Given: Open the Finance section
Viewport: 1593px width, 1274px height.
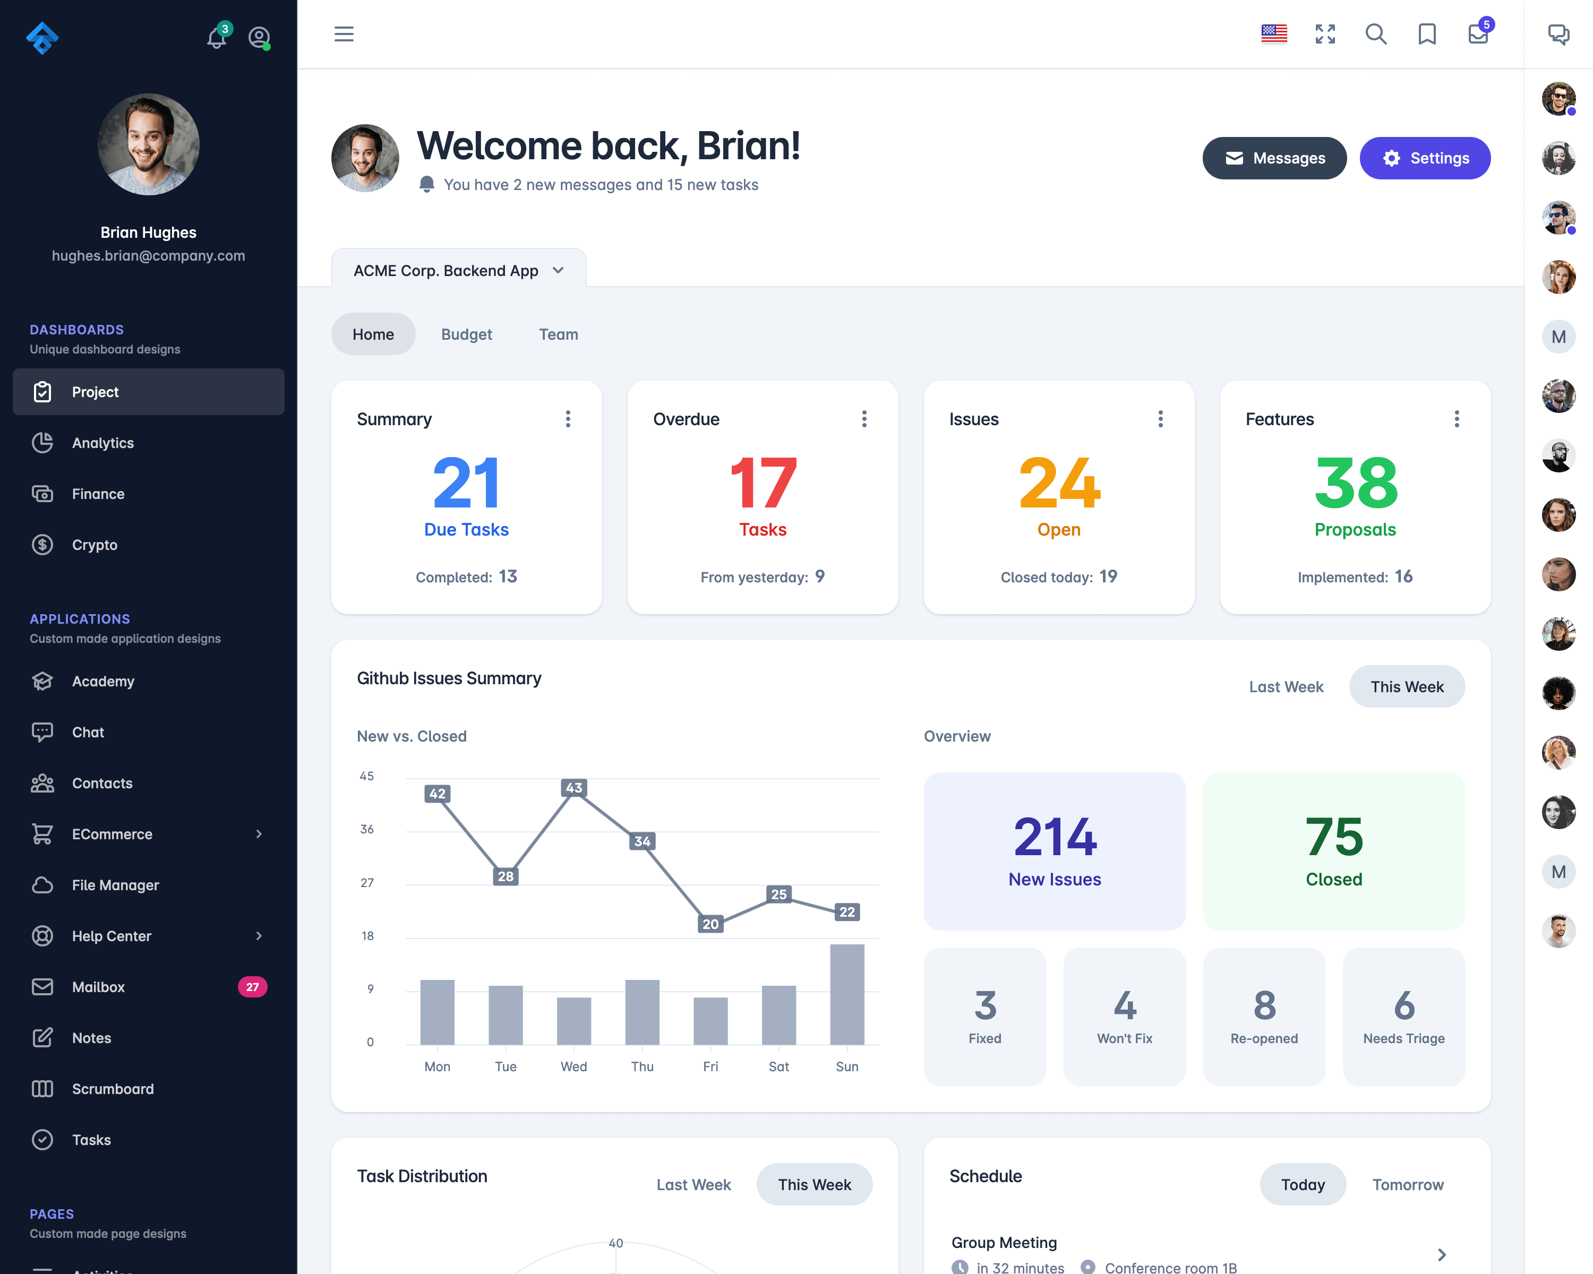Looking at the screenshot, I should [x=98, y=493].
